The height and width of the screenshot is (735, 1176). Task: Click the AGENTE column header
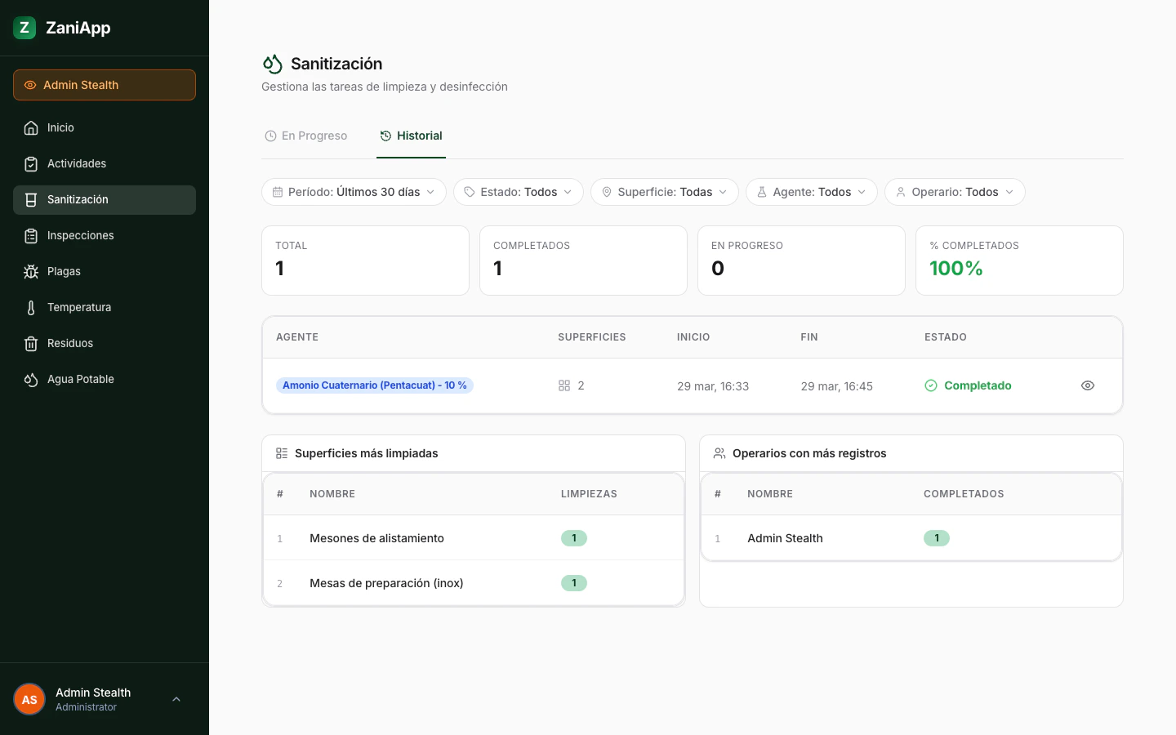point(297,337)
